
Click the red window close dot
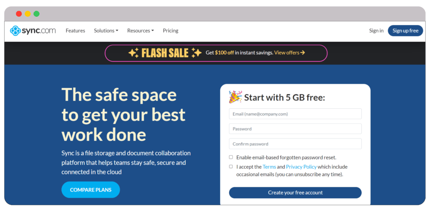coord(19,14)
